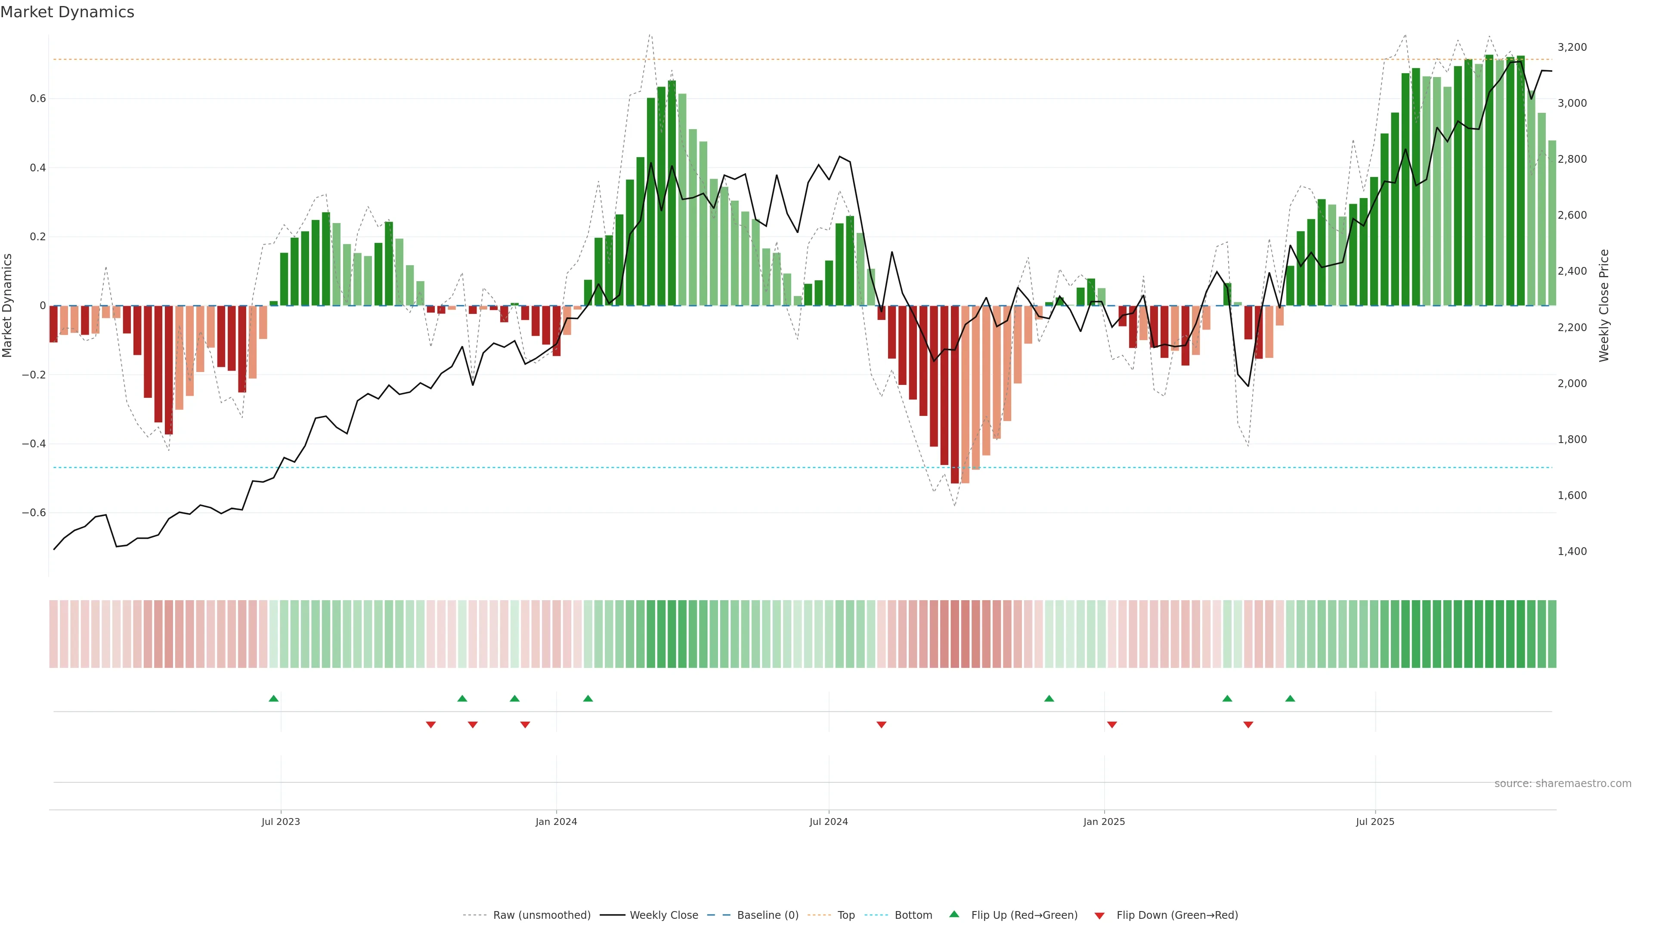The image size is (1653, 930).
Task: Click the flip-up triangle just after Jan 2024
Action: 588,698
